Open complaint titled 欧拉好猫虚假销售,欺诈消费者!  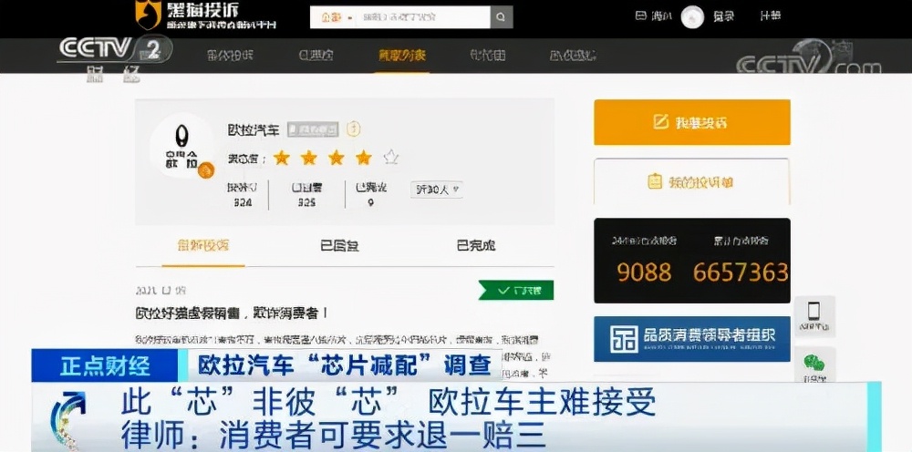tap(232, 313)
